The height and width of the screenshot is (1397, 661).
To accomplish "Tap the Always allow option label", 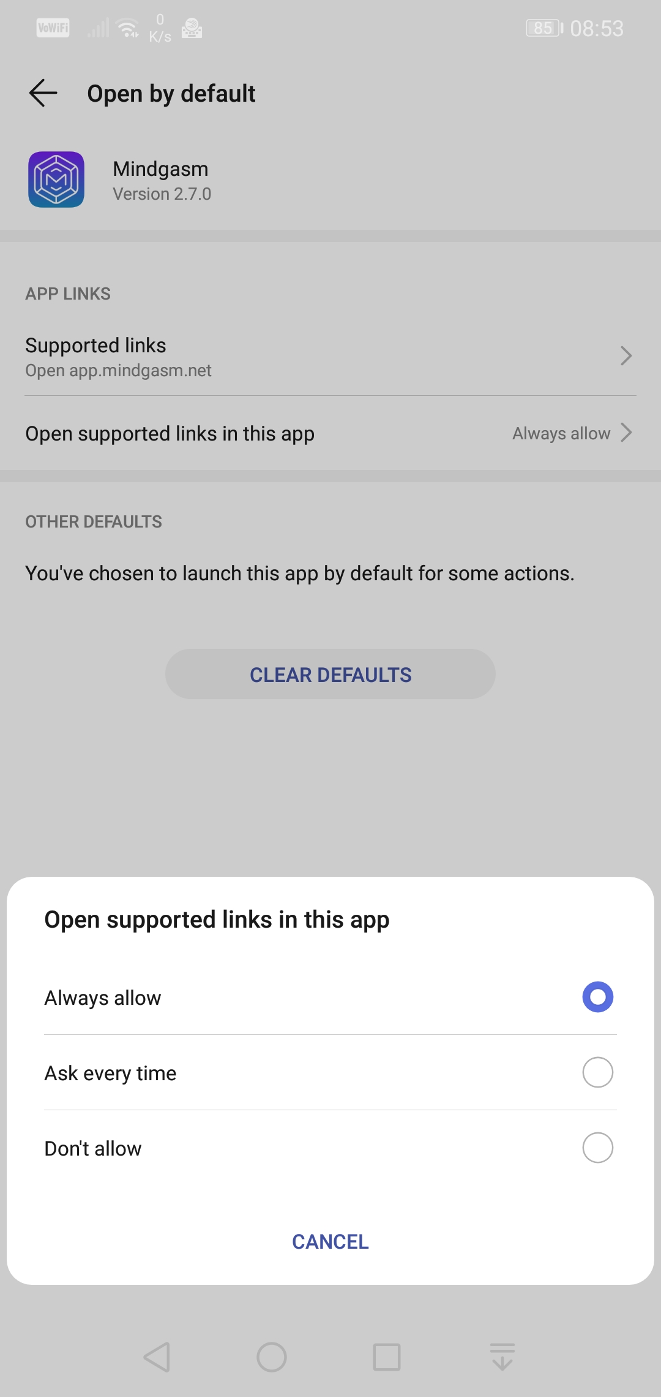I will (103, 998).
